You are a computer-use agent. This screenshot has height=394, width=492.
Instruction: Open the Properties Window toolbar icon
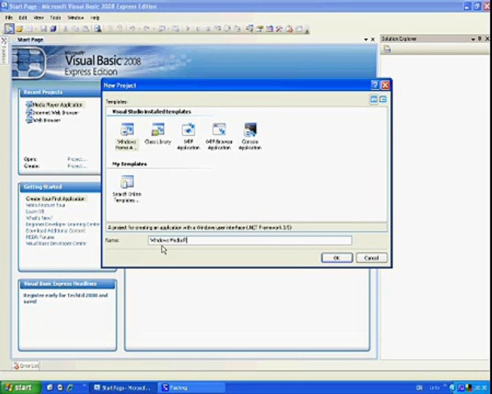coord(260,29)
